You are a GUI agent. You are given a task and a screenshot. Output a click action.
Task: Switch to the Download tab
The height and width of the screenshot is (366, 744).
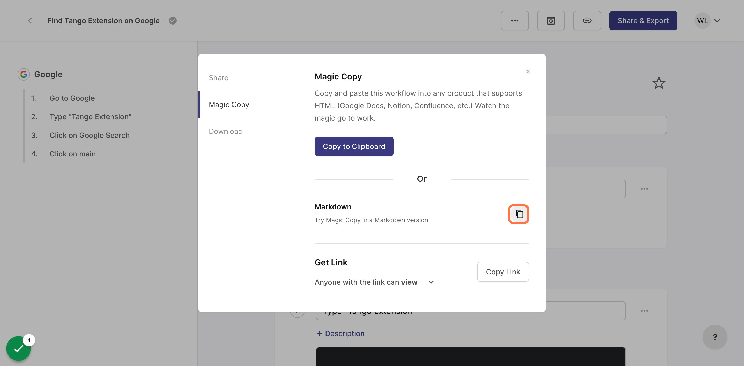(x=225, y=131)
